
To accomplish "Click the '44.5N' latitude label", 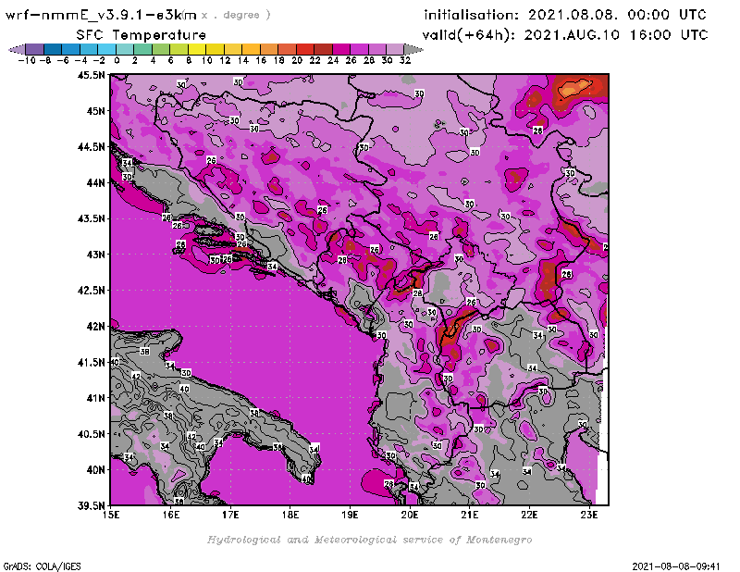I will click(91, 147).
